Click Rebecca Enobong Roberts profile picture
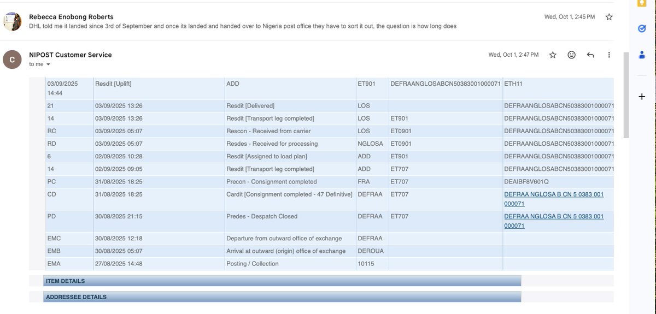Viewport: 656px width, 314px height. (x=12, y=21)
